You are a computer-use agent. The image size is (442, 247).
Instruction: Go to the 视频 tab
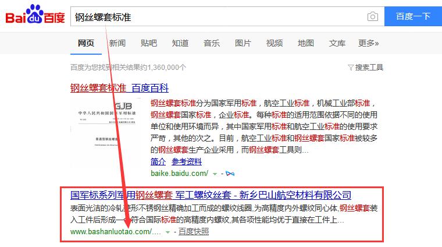(x=274, y=43)
